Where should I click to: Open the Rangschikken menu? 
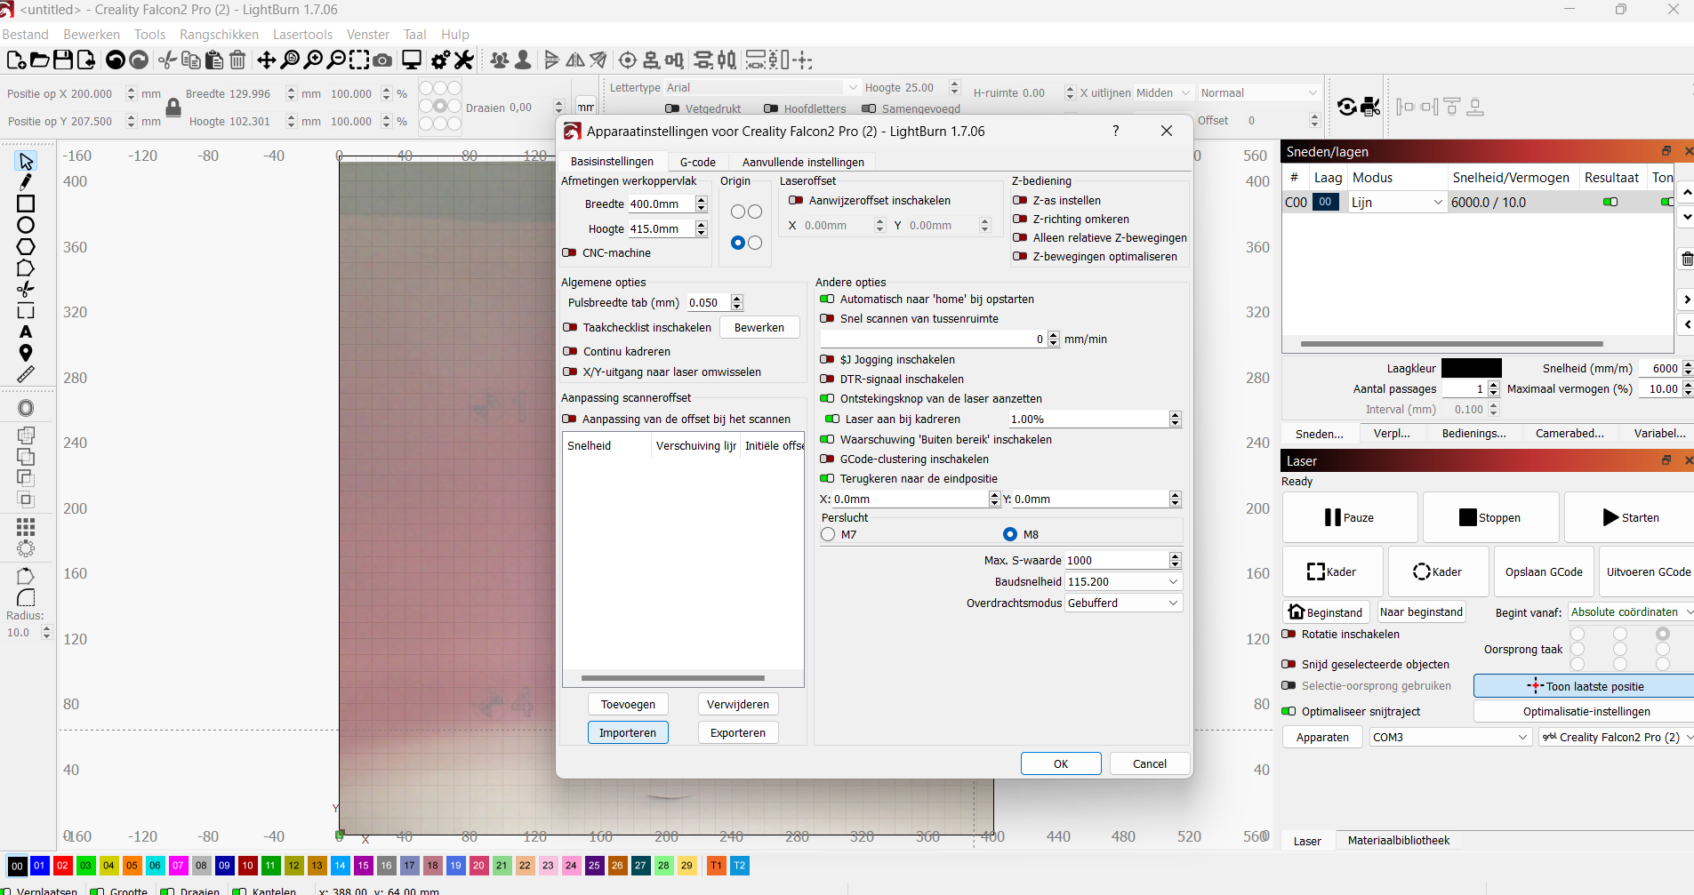coord(219,35)
